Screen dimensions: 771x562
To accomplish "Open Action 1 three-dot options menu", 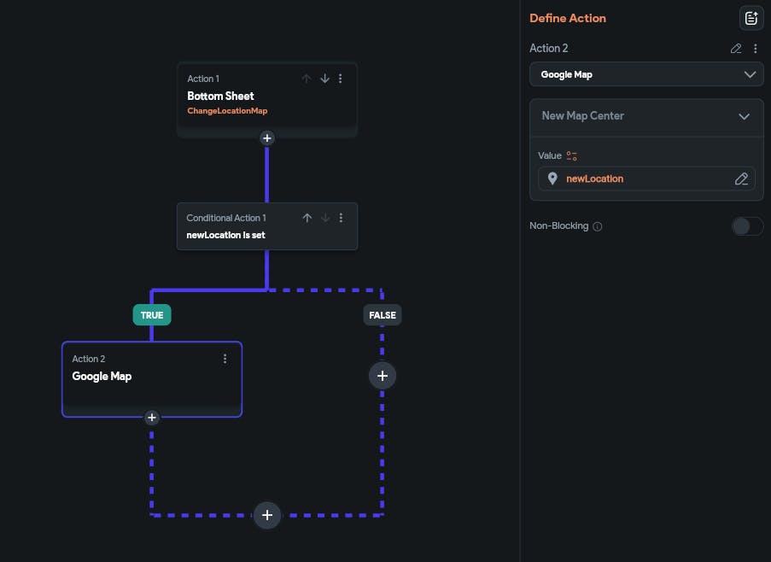I will (x=341, y=79).
